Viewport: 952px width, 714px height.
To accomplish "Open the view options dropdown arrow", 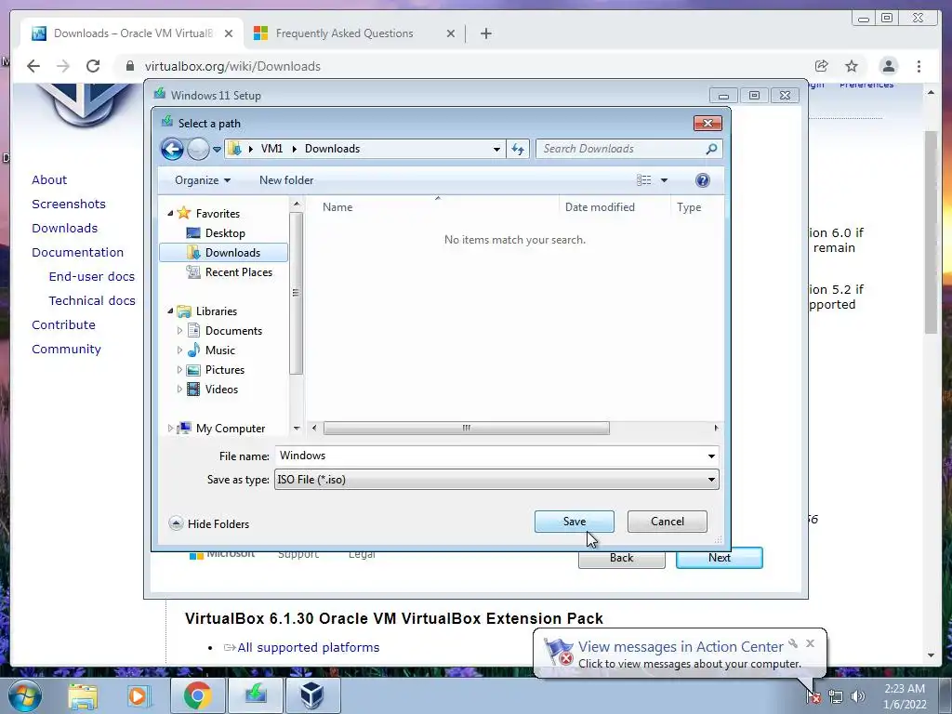I will 664,180.
